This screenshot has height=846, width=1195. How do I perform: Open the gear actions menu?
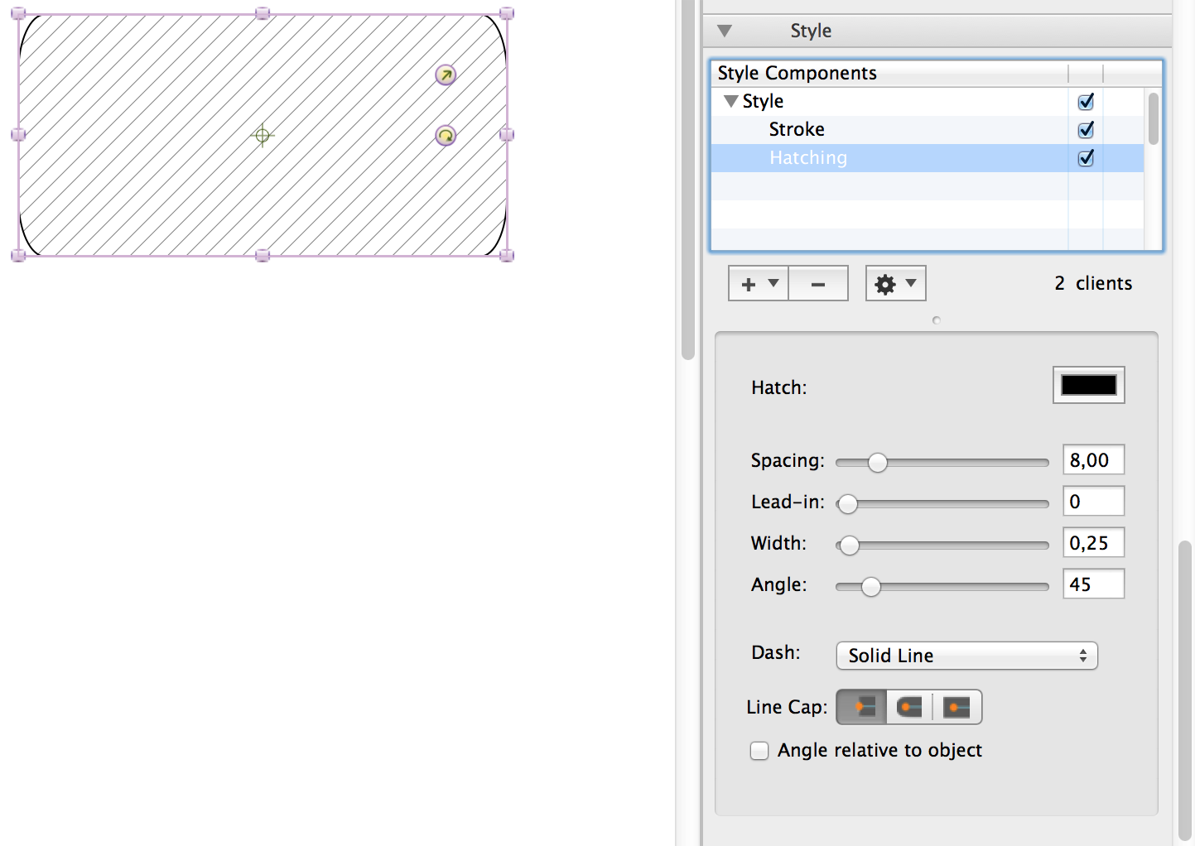[895, 284]
